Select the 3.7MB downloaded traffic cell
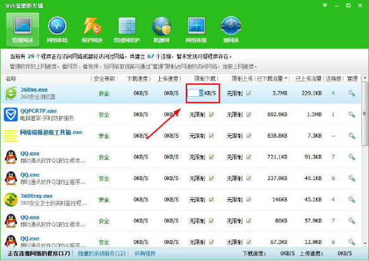The height and width of the screenshot is (261, 369). click(x=280, y=93)
